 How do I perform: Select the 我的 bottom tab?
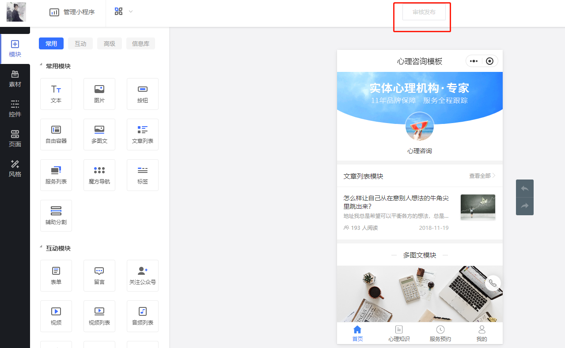click(x=482, y=333)
